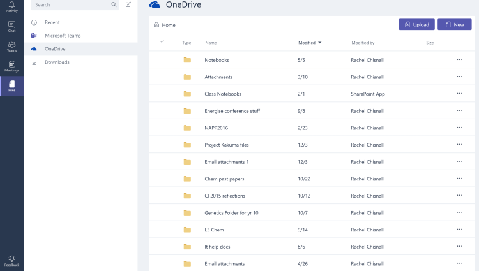Click the New button

pyautogui.click(x=454, y=24)
